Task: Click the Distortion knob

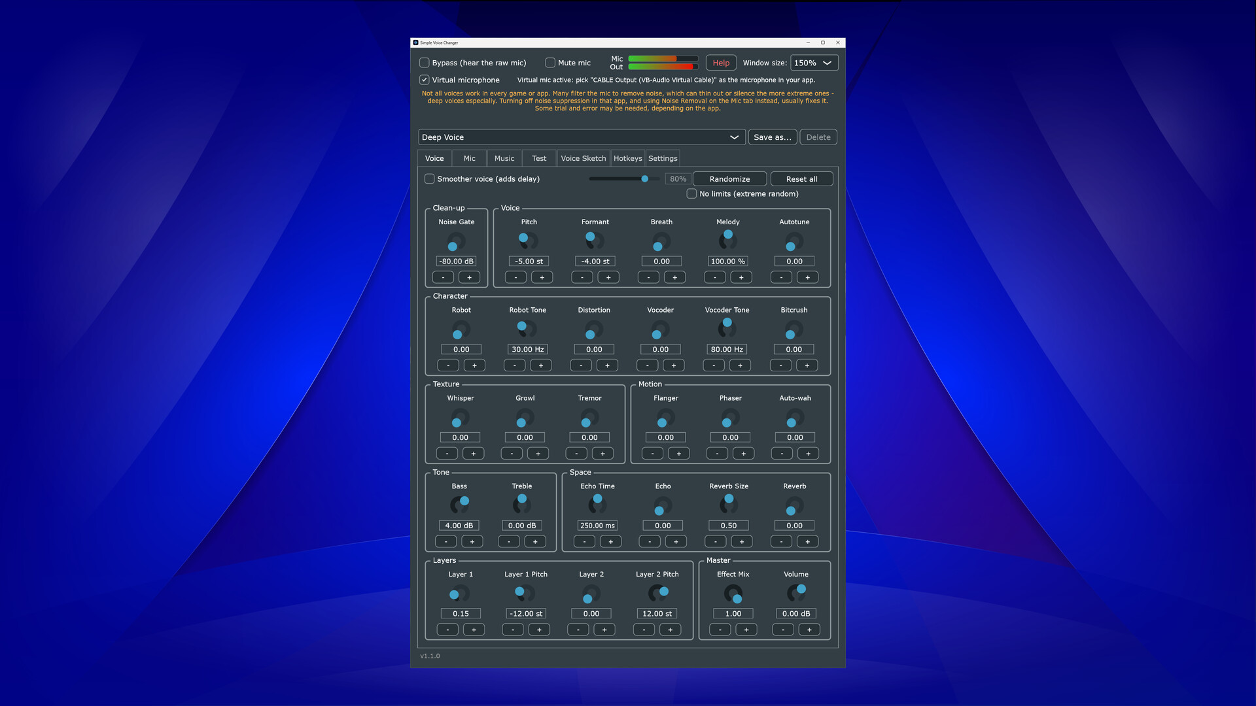Action: point(594,329)
